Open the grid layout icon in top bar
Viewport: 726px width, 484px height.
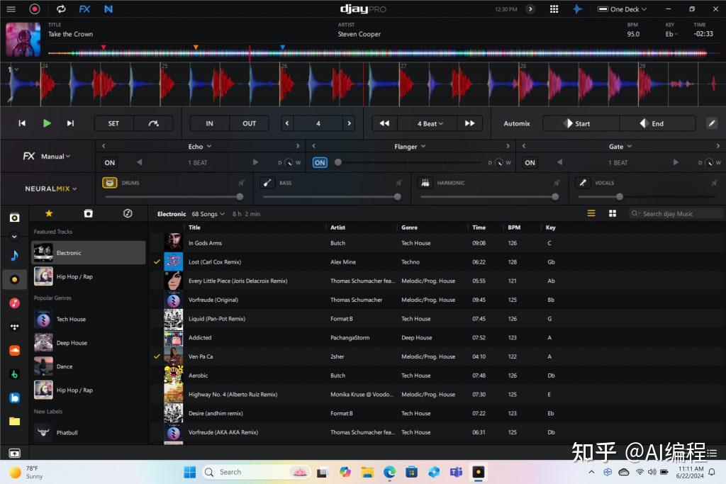(554, 9)
